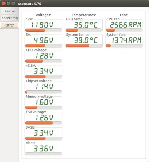
Task: Click the 12V: label
Action: [x=30, y=19]
